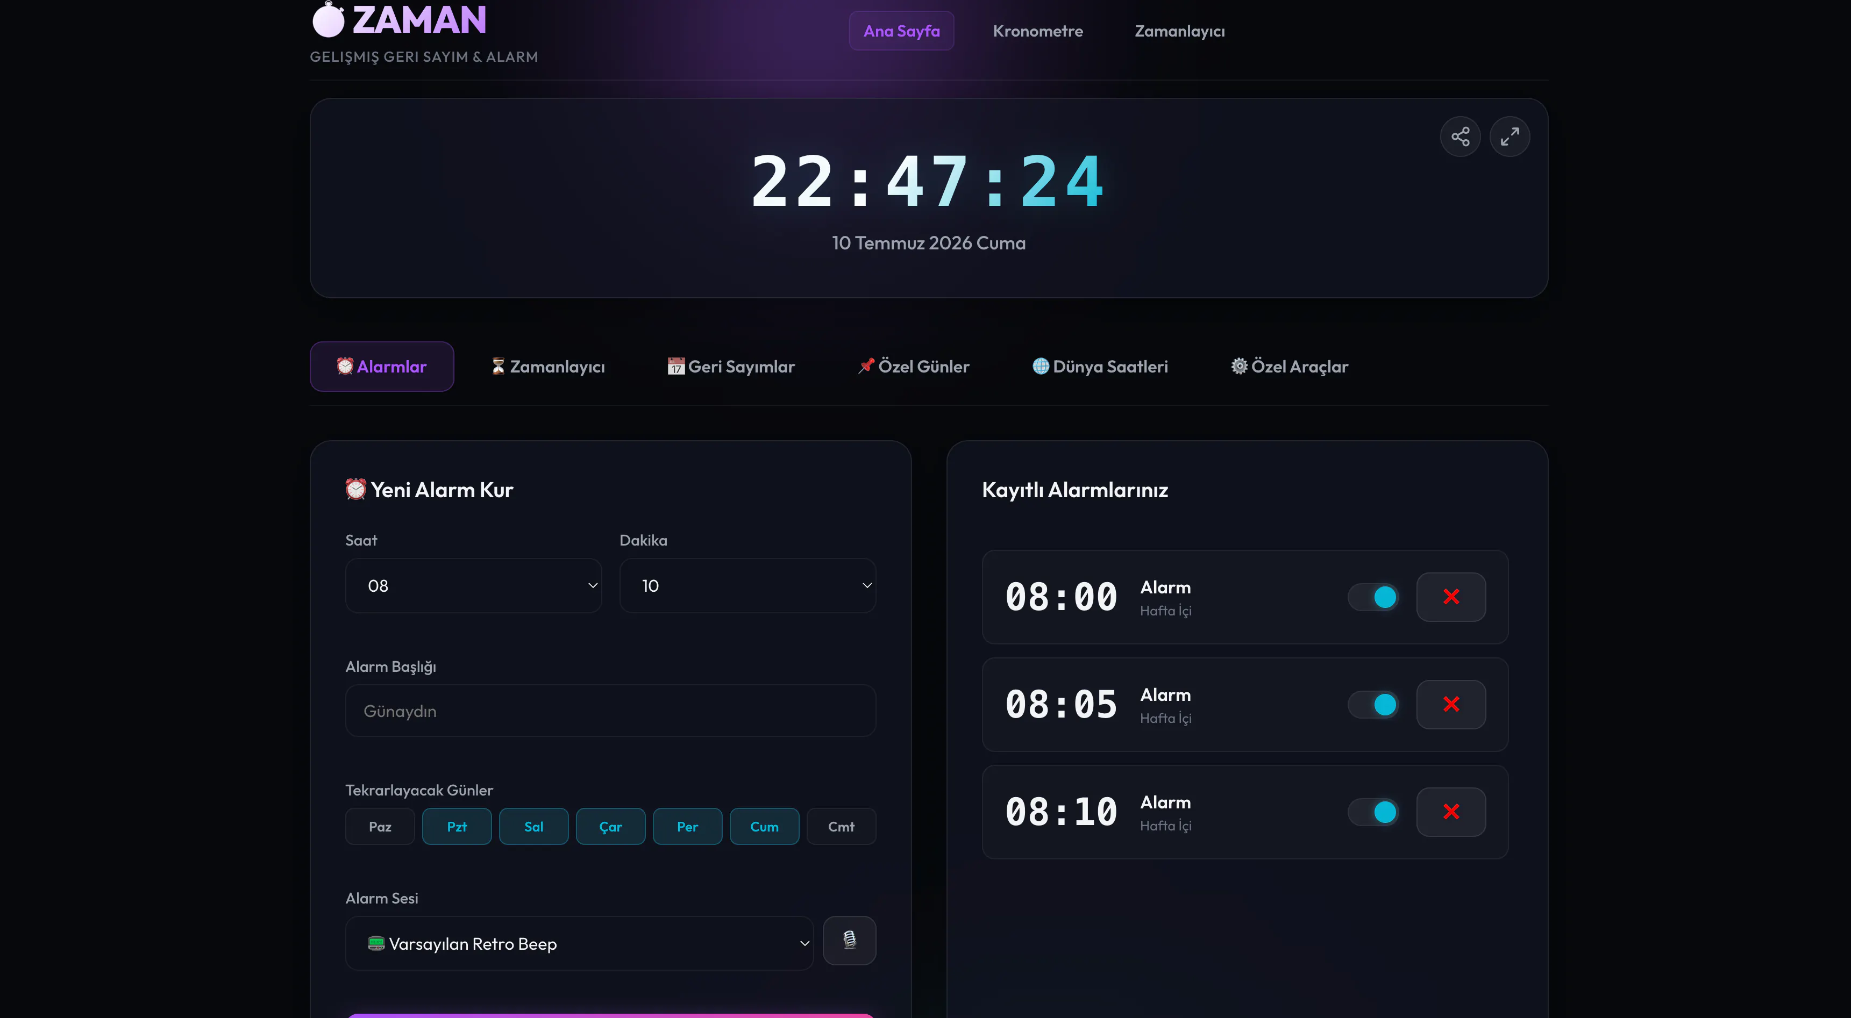The width and height of the screenshot is (1851, 1018).
Task: Click the date 10 Temmuz 2026 Cuma
Action: click(928, 243)
